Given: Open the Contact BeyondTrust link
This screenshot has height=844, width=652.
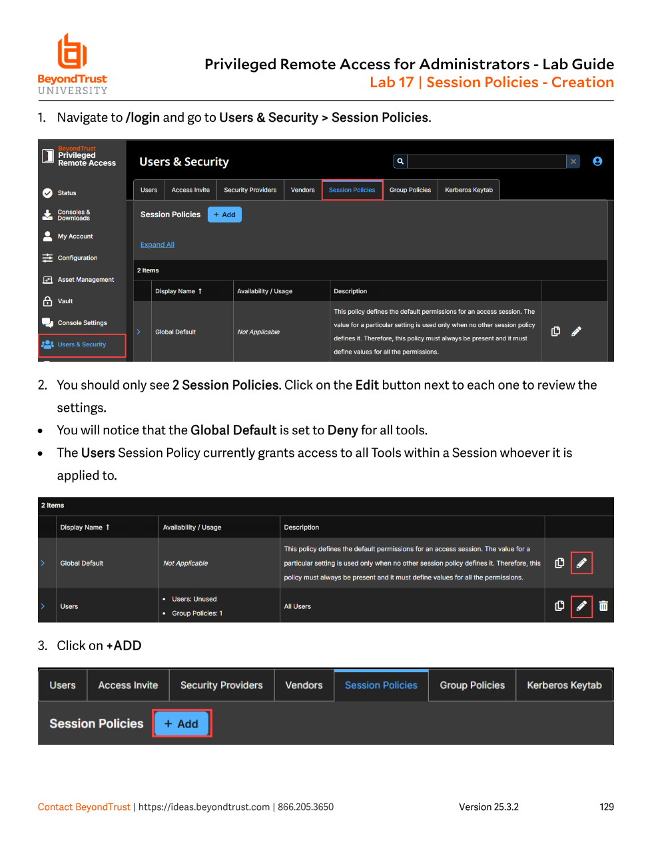Looking at the screenshot, I should (84, 807).
